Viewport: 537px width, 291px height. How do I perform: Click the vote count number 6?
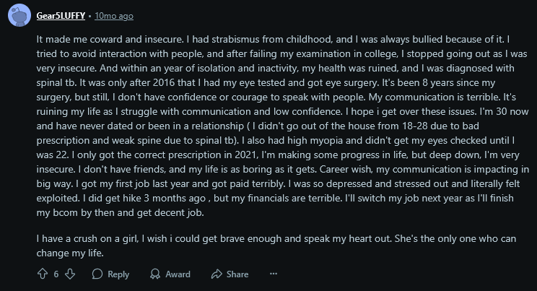56,274
